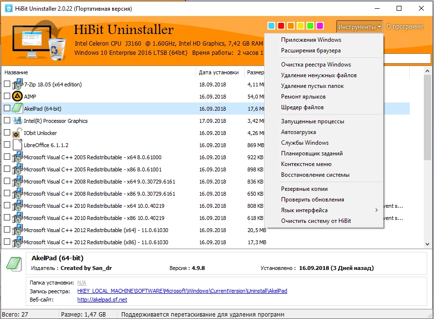Select the IObit Unlocker checkbox

pyautogui.click(x=7, y=133)
